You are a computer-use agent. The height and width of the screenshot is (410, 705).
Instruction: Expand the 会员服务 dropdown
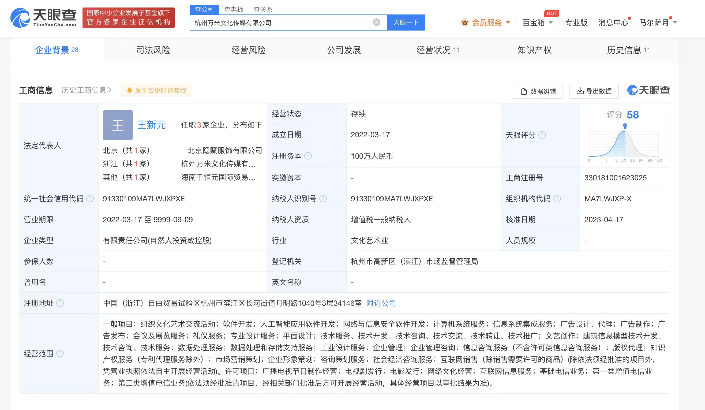click(508, 23)
